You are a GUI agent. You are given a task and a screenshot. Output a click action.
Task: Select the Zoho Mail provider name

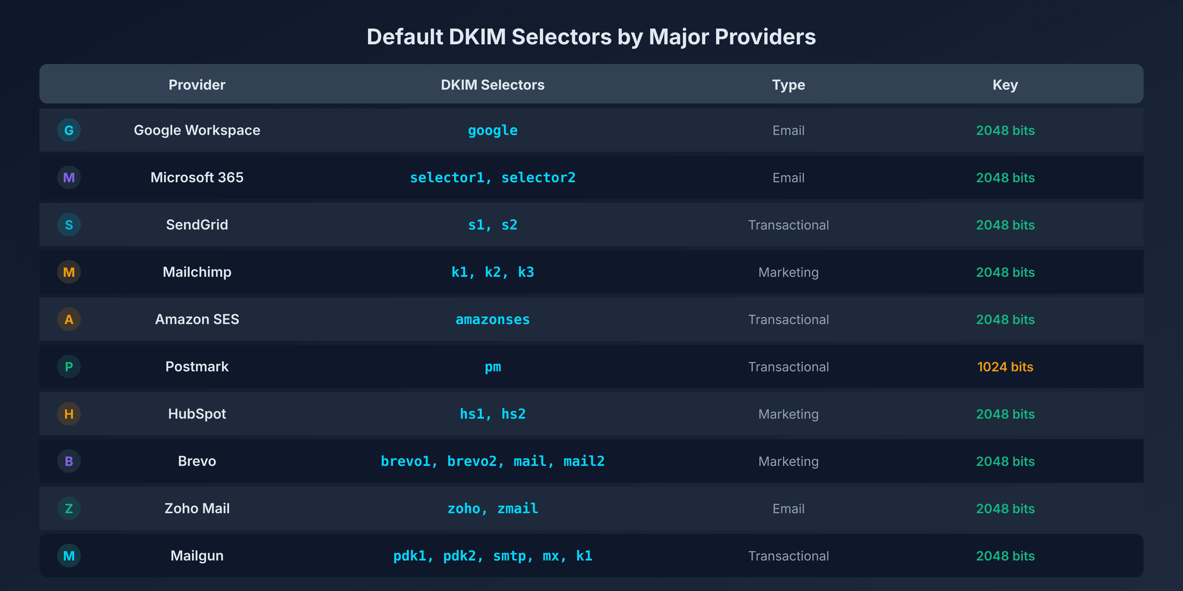(197, 508)
